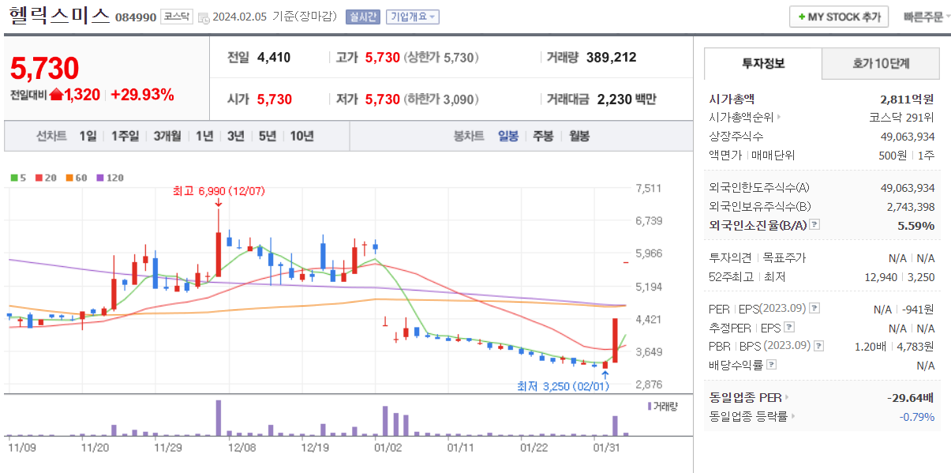Viewport: 951px width, 473px height.
Task: Click the 최저 3,250 (02/01) chart marker
Action: tap(563, 386)
